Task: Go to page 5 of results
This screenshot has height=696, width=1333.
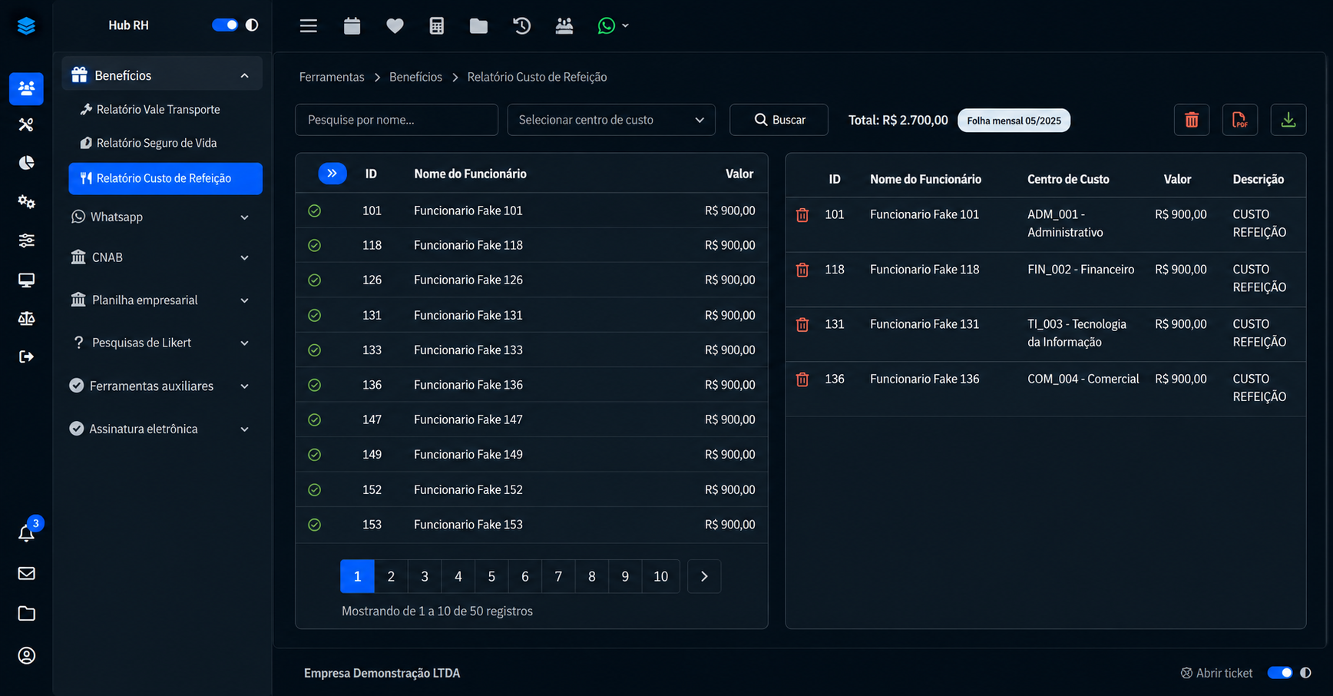Action: 491,576
